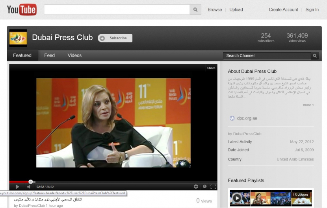Click the 02:32 / 26:52 time display

point(45,187)
